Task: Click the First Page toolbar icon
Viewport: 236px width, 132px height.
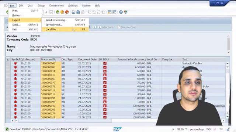Action: tap(89, 12)
